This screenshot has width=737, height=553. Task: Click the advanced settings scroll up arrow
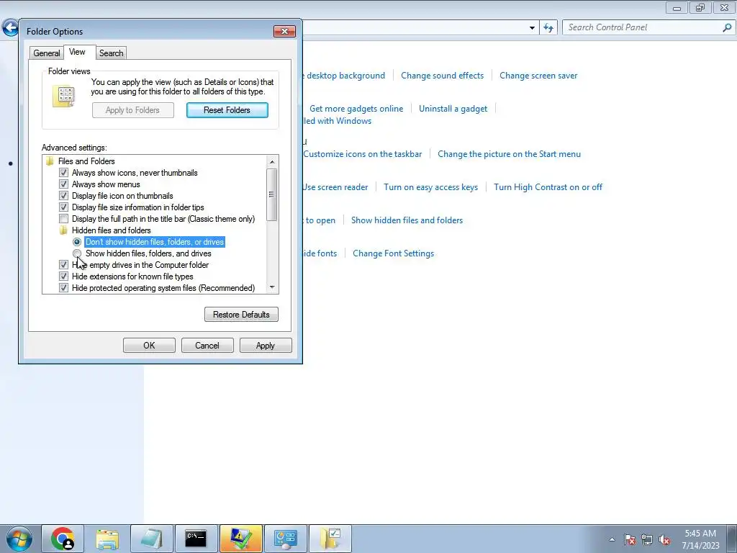point(271,162)
